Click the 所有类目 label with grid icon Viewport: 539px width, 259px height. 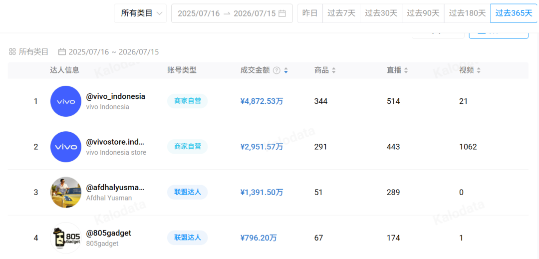click(x=28, y=52)
